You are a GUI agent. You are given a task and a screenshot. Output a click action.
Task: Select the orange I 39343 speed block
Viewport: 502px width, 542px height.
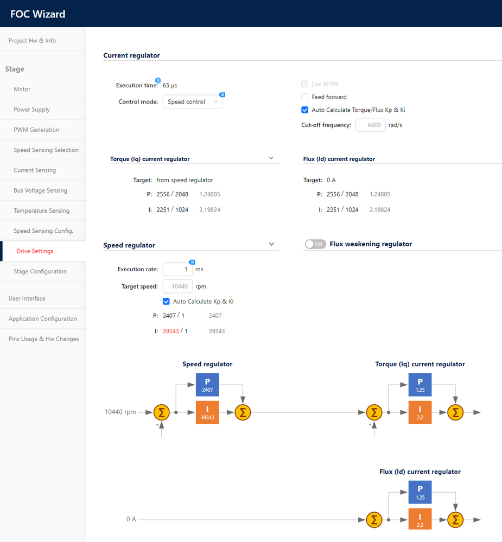[207, 412]
